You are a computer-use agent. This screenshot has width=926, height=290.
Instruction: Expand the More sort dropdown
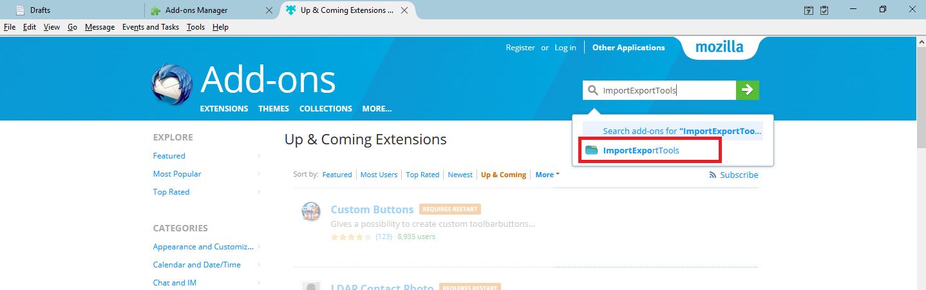547,175
